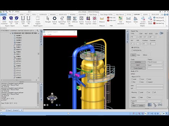Collapse the BRAN branch node in Model Explorer

11,33
